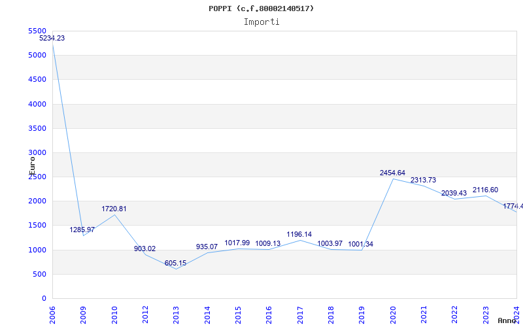Click the data label 1196.14
Image resolution: width=523 pixels, height=327 pixels.
pos(299,235)
